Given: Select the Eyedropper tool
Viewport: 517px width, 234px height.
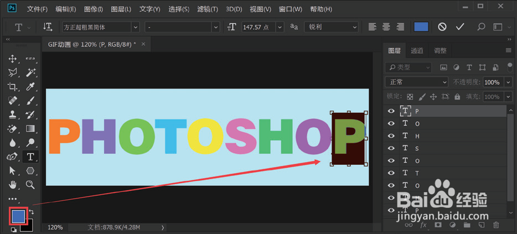Looking at the screenshot, I should tap(30, 87).
